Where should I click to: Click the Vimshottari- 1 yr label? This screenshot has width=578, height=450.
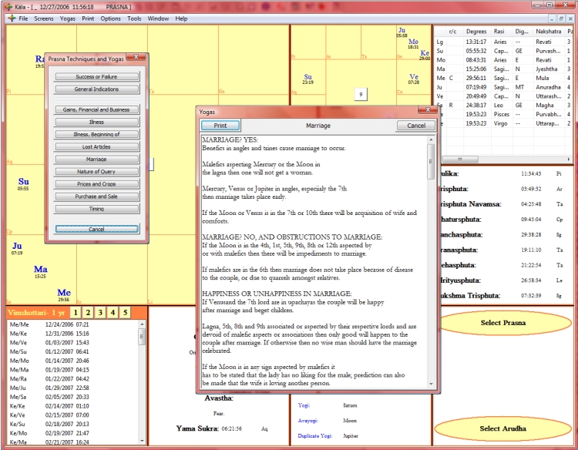click(36, 313)
